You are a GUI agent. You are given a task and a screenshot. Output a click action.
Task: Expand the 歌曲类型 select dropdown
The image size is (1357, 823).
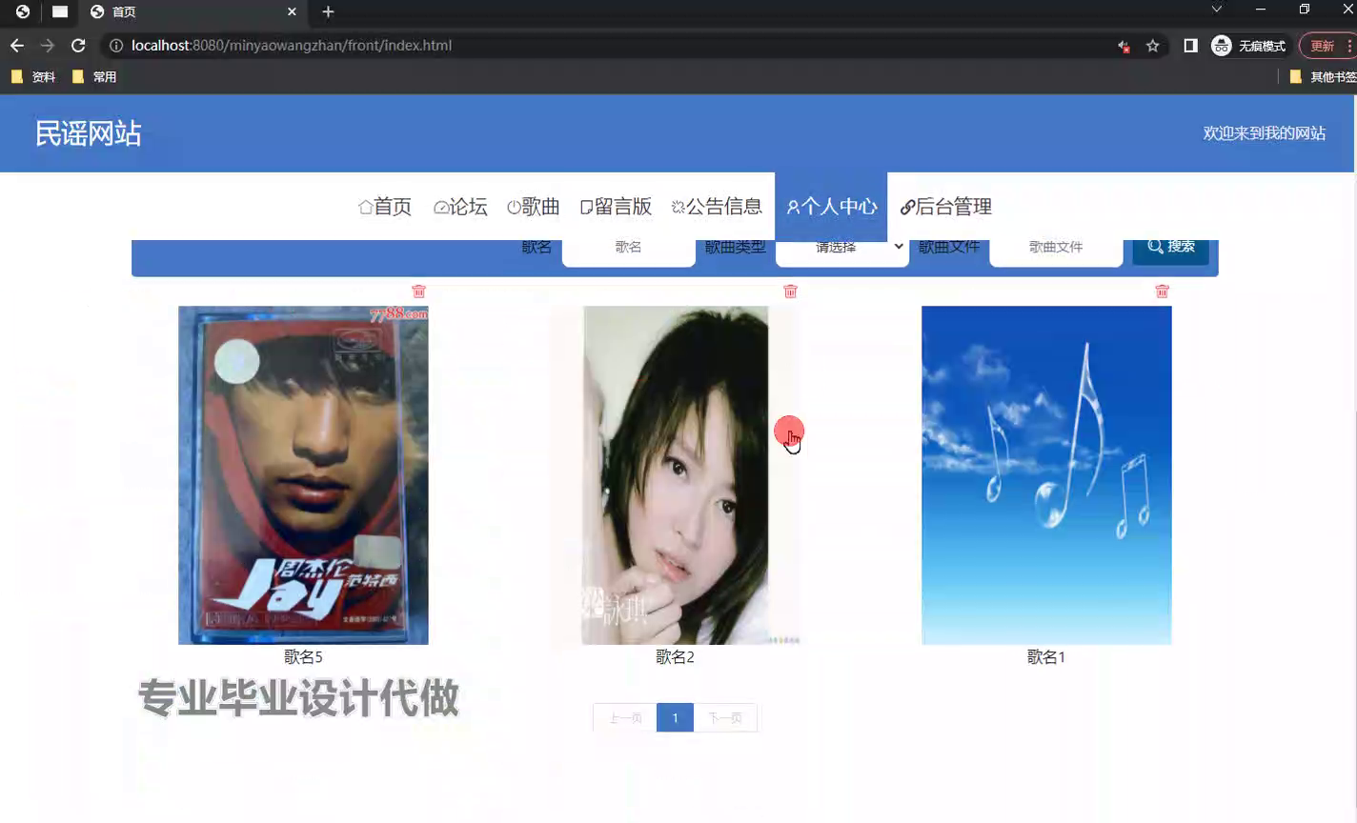pos(842,248)
